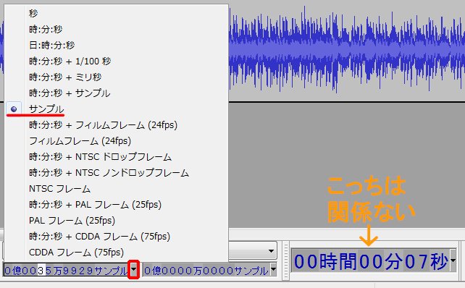Pick the NTSC フレーム option
465x288 pixels.
click(117, 189)
